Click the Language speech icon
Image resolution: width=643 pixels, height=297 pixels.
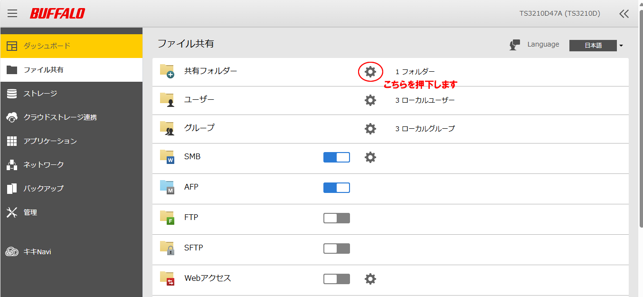pos(515,45)
